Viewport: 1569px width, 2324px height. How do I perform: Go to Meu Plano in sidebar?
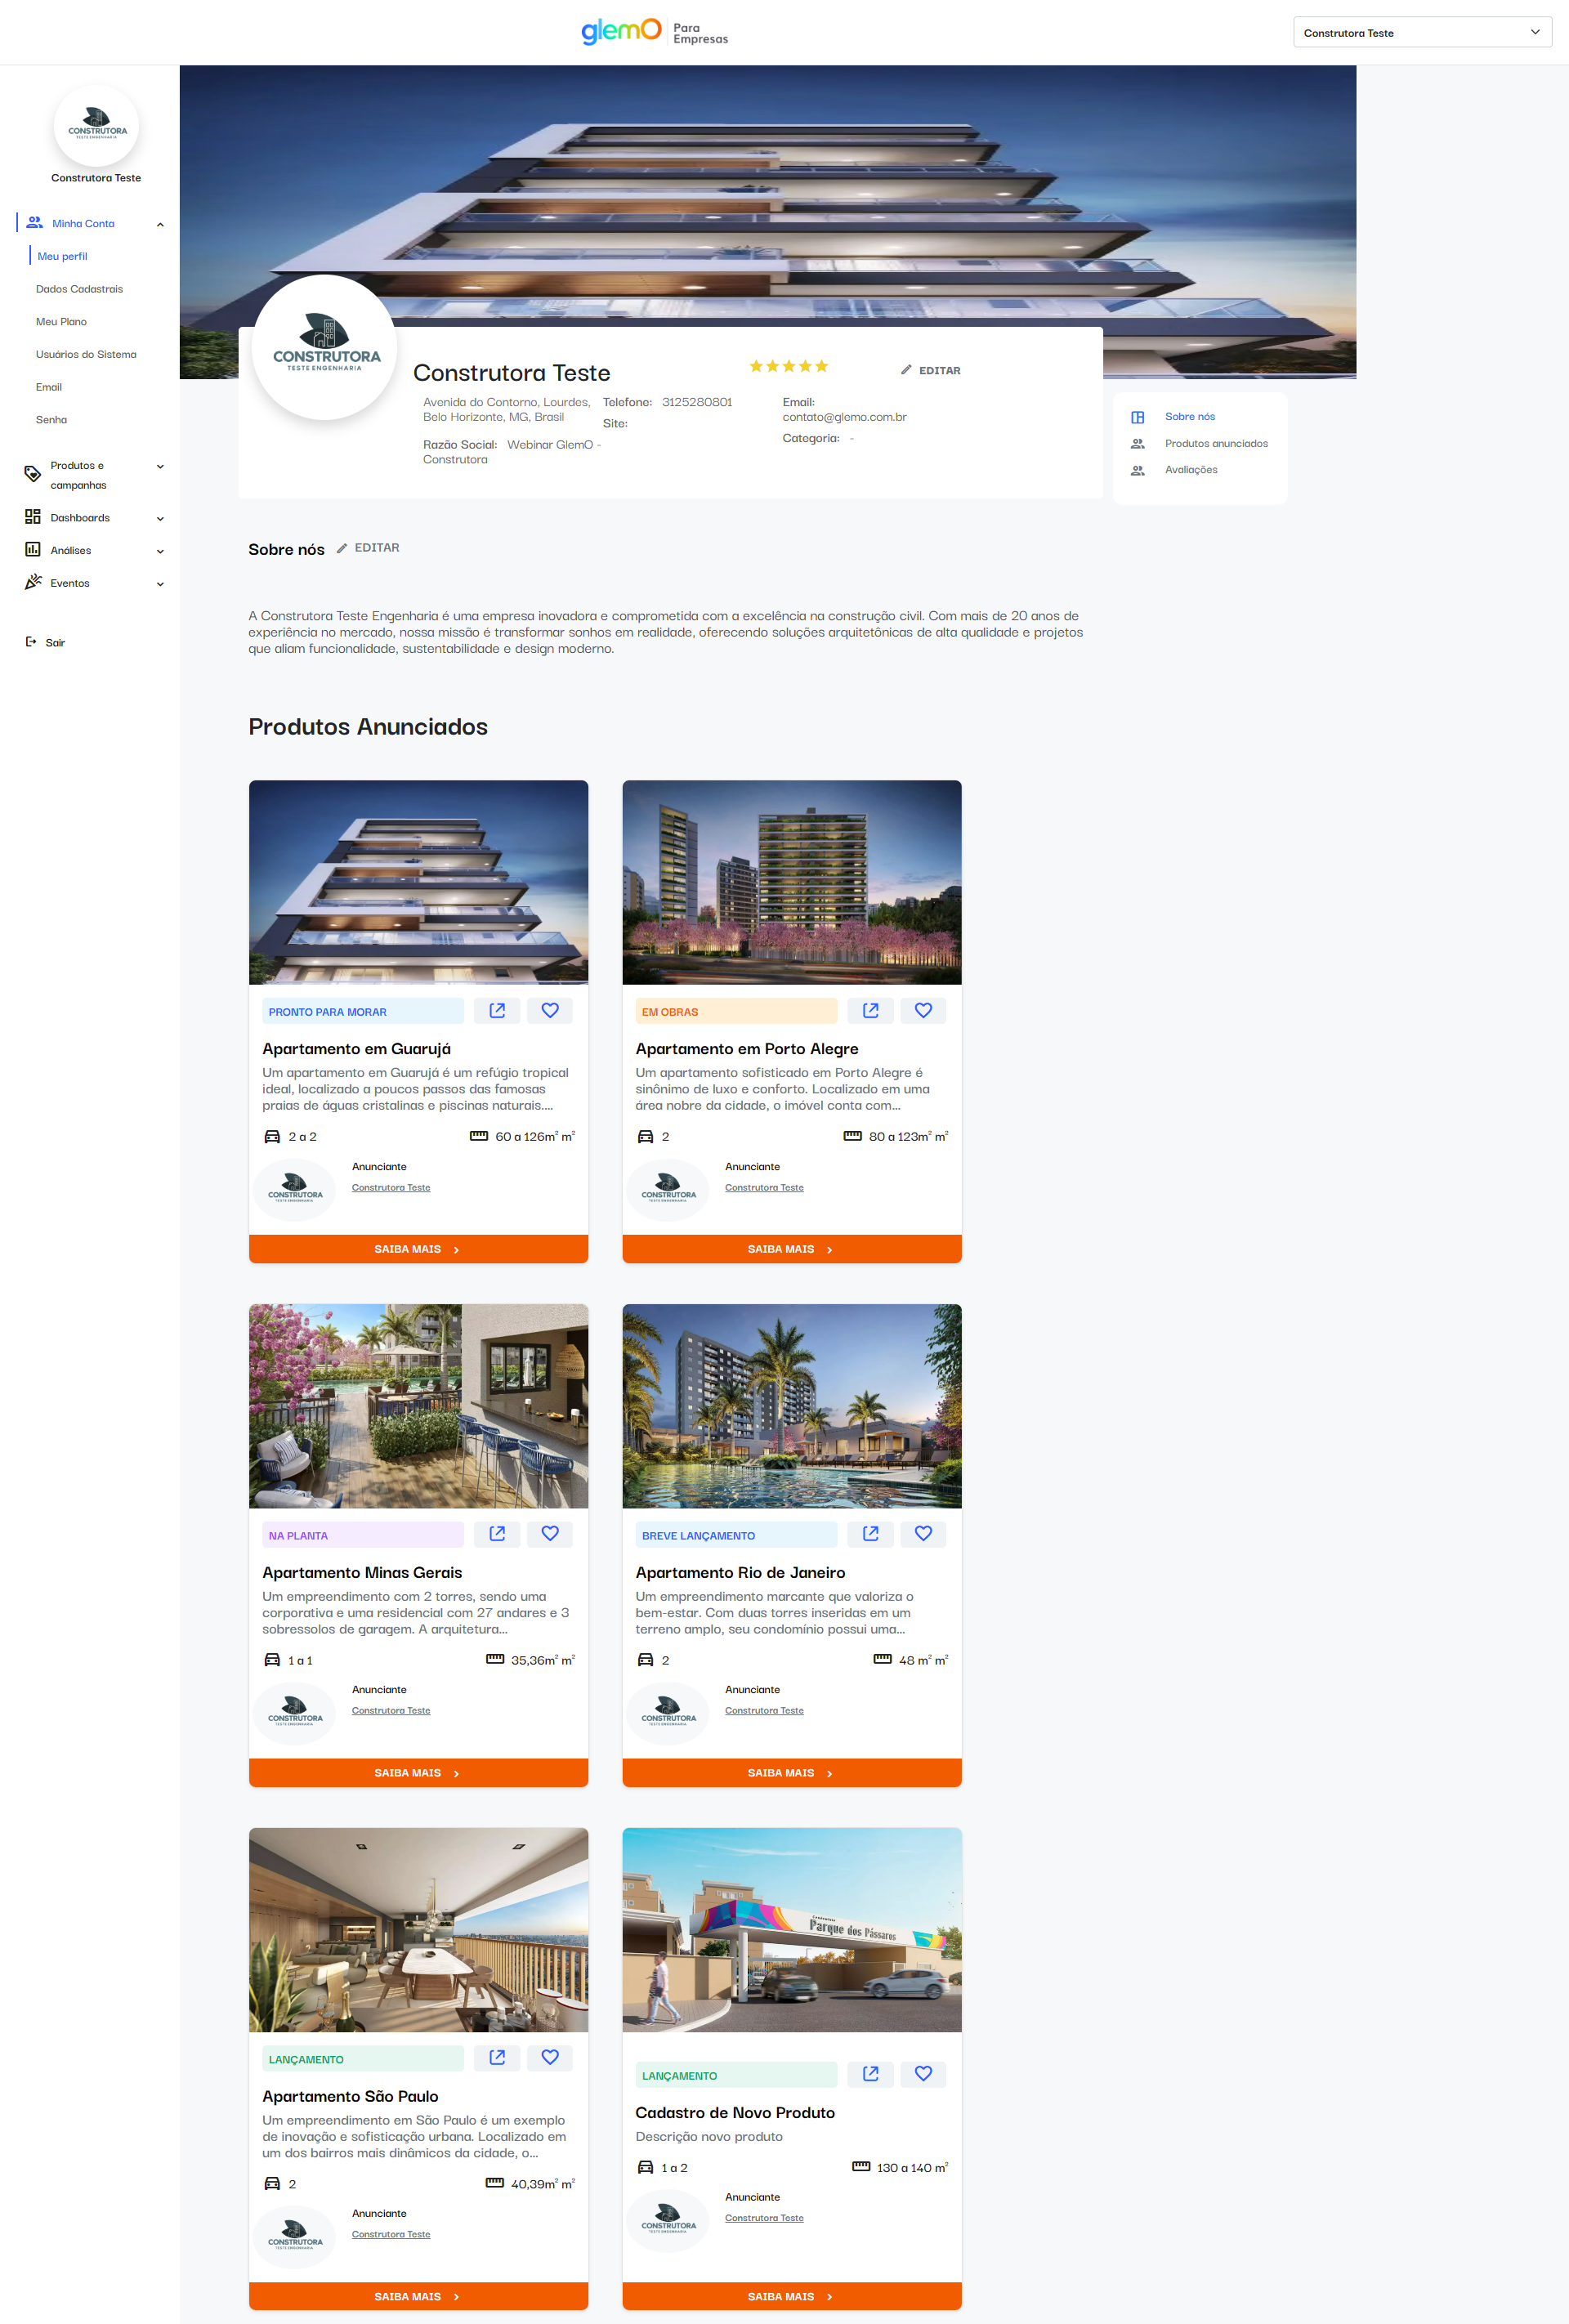61,322
